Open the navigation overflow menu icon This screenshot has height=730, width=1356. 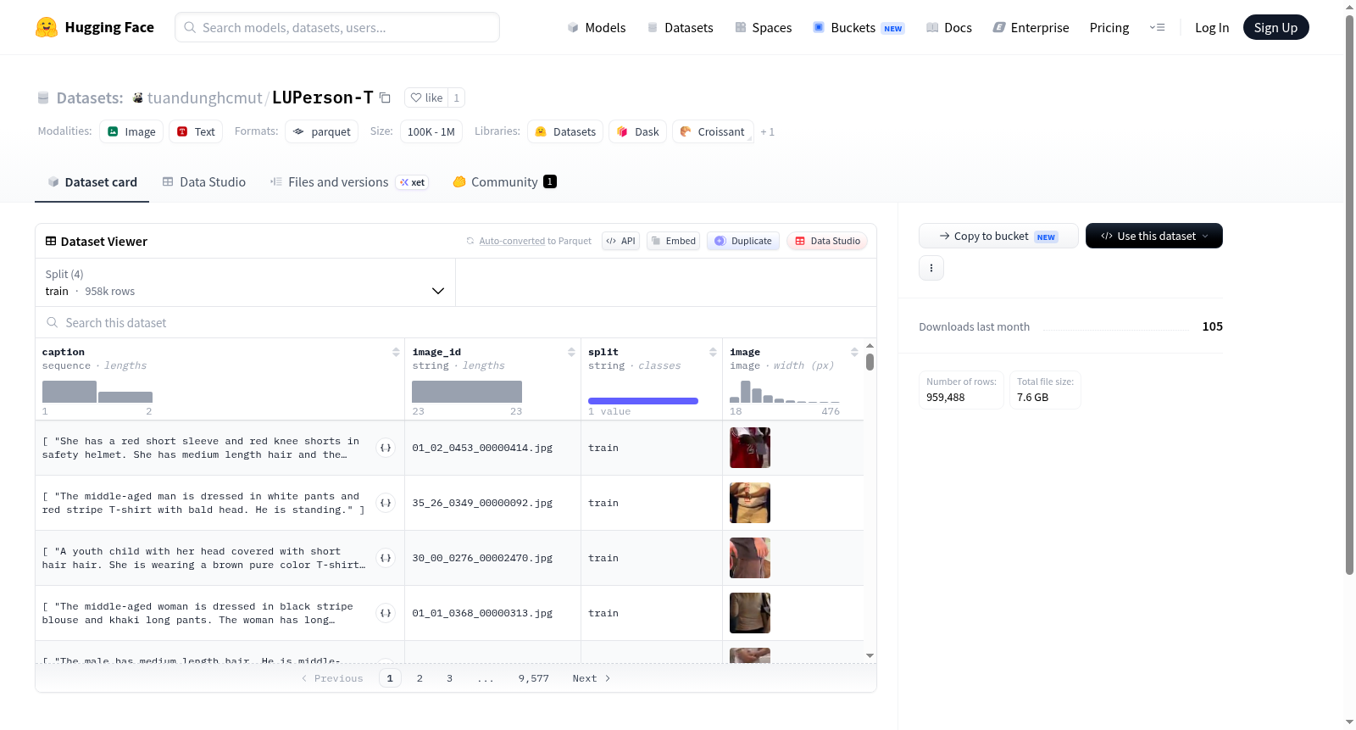(1157, 27)
